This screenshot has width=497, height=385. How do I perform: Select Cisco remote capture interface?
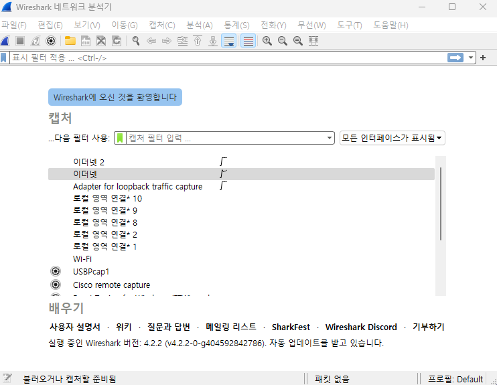(x=241, y=285)
